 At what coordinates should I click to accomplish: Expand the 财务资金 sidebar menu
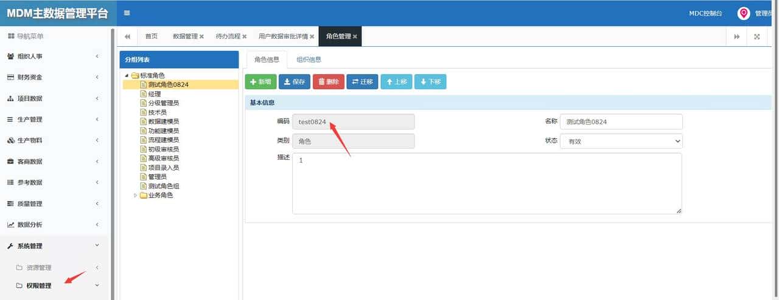(54, 77)
